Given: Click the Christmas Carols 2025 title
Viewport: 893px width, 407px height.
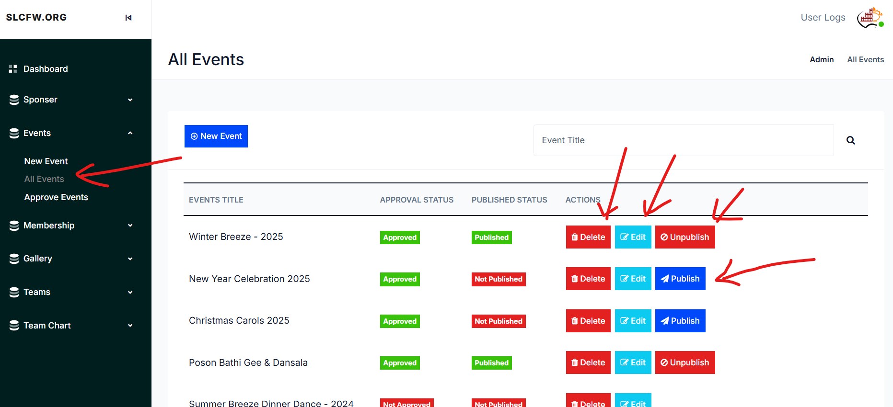Looking at the screenshot, I should pyautogui.click(x=239, y=320).
